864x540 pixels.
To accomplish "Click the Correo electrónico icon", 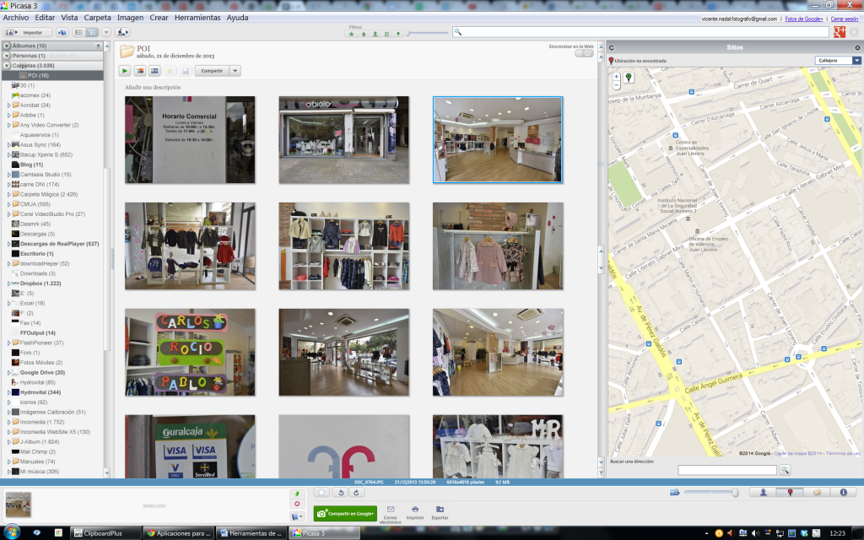I will [390, 514].
